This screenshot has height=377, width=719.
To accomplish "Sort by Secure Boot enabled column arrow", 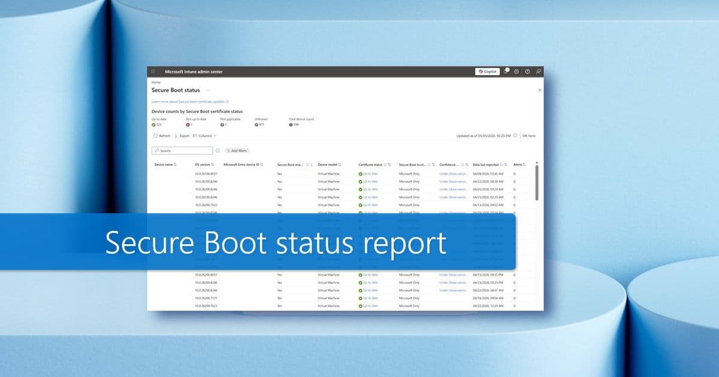I will click(312, 164).
